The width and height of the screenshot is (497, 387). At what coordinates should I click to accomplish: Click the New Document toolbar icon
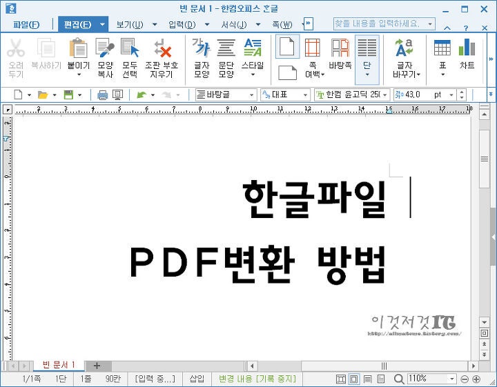click(x=18, y=95)
